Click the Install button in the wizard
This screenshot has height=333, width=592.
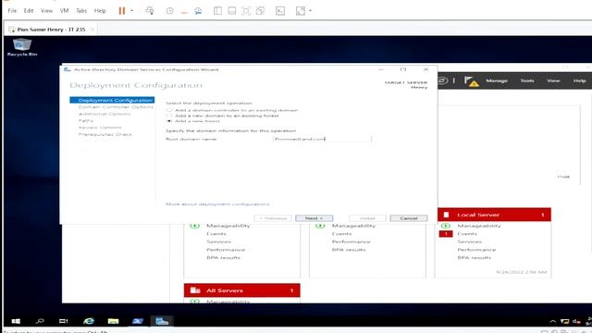[x=367, y=218]
